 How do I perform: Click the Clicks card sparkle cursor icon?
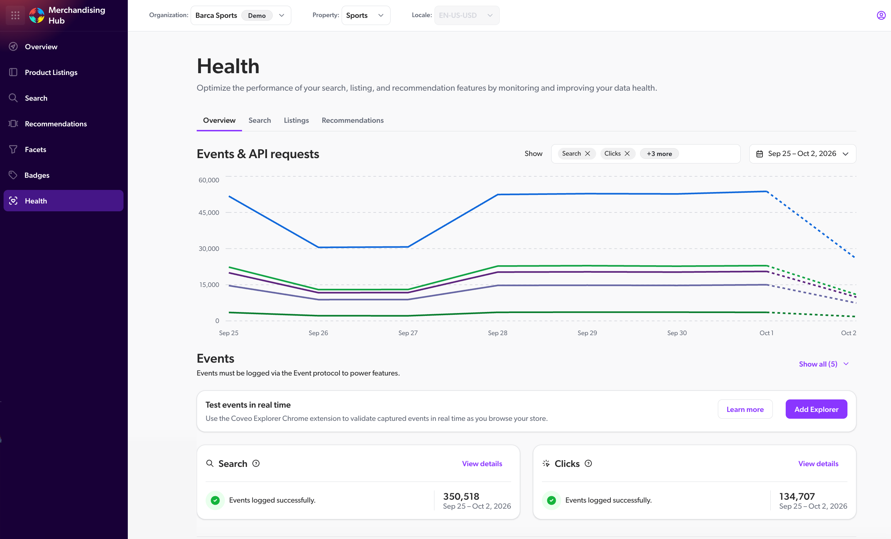(x=546, y=463)
